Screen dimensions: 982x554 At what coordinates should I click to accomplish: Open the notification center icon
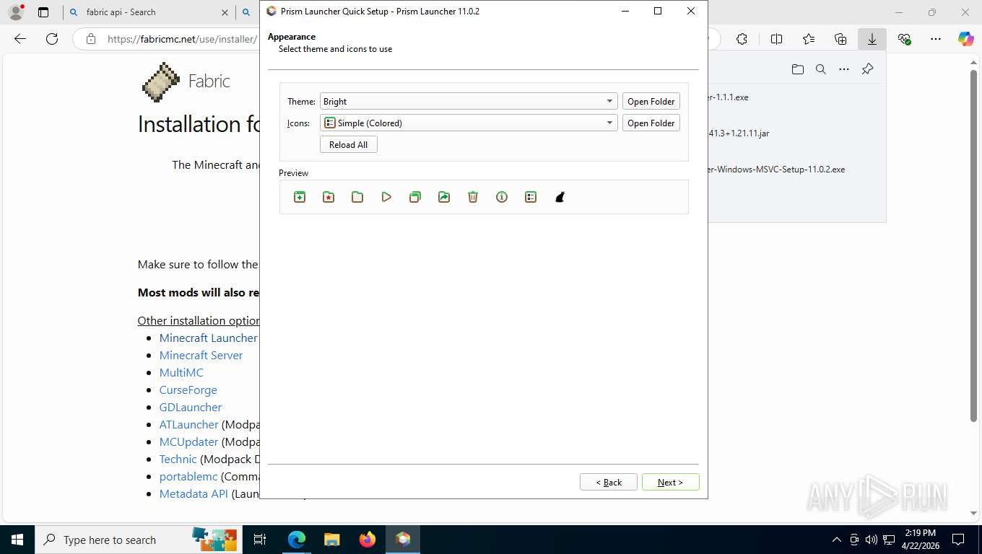click(958, 540)
